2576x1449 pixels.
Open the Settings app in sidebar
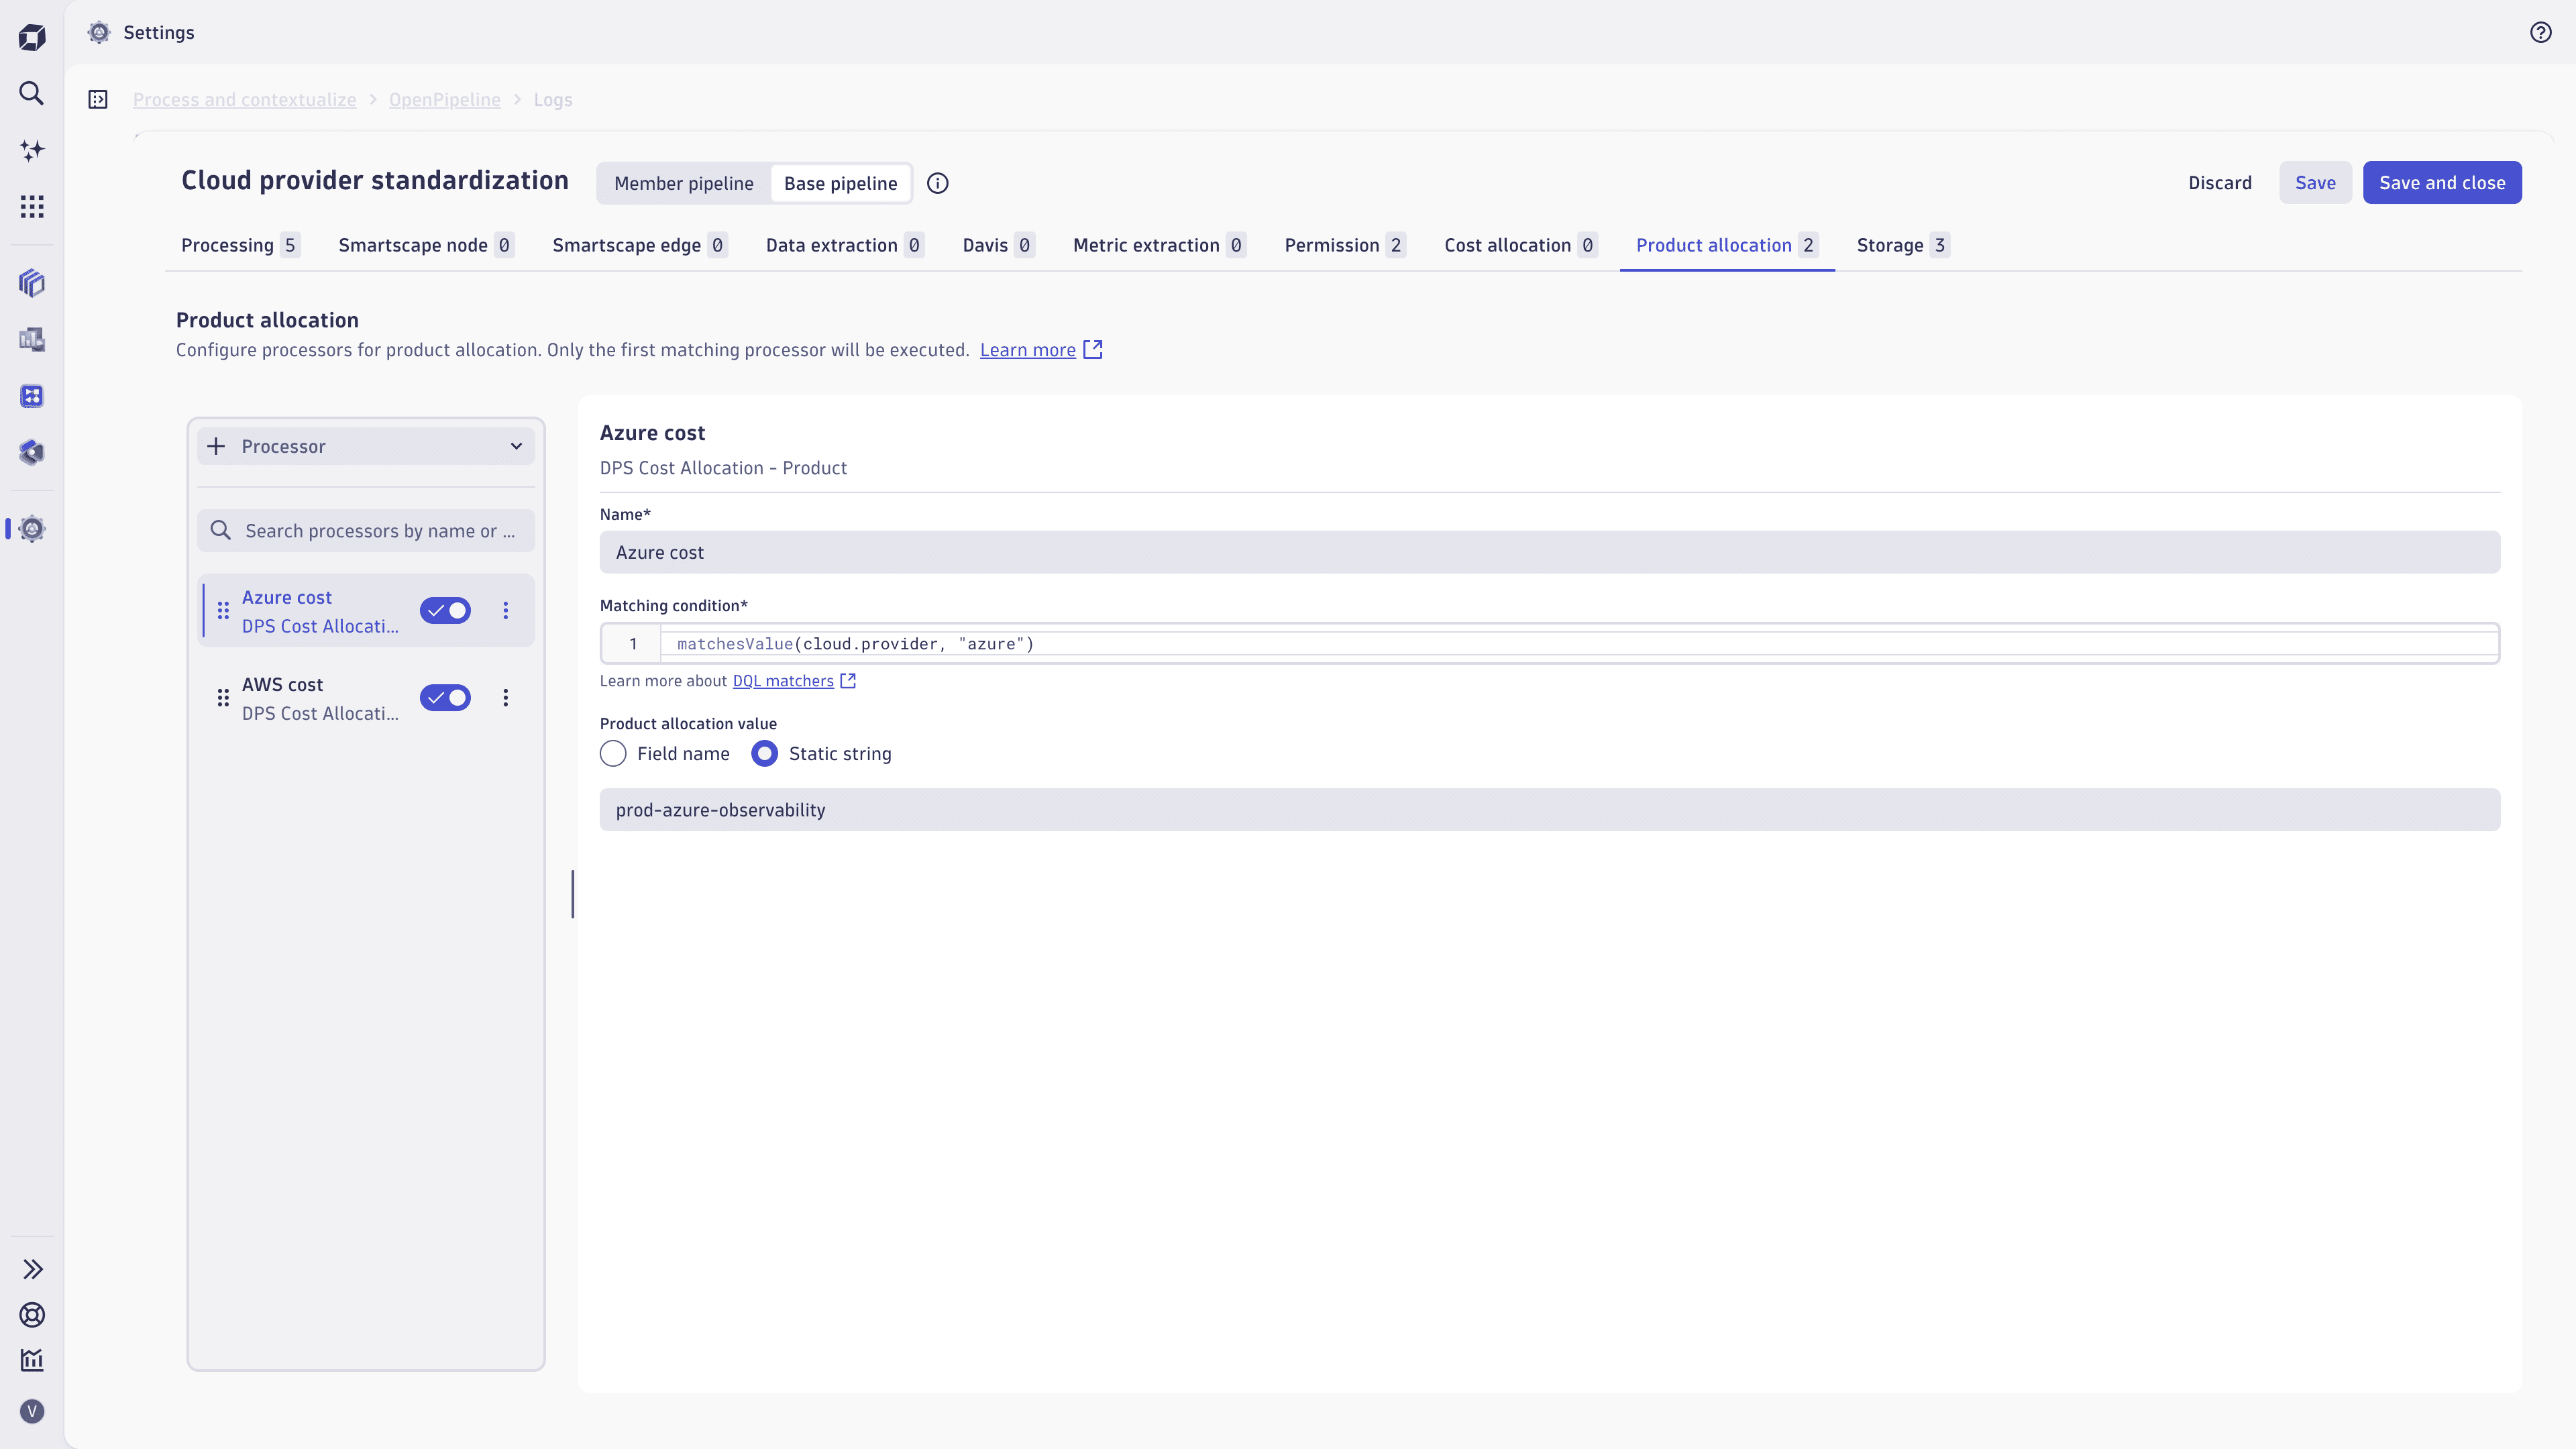pyautogui.click(x=32, y=529)
